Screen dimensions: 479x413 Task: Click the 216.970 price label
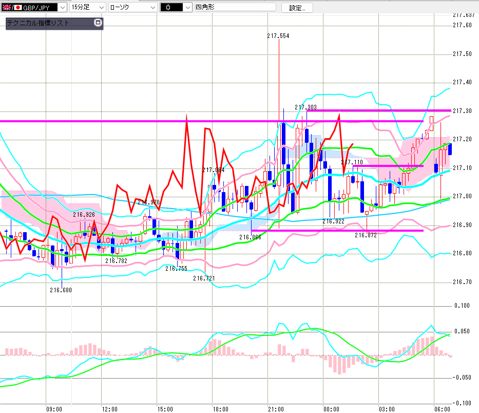148,202
